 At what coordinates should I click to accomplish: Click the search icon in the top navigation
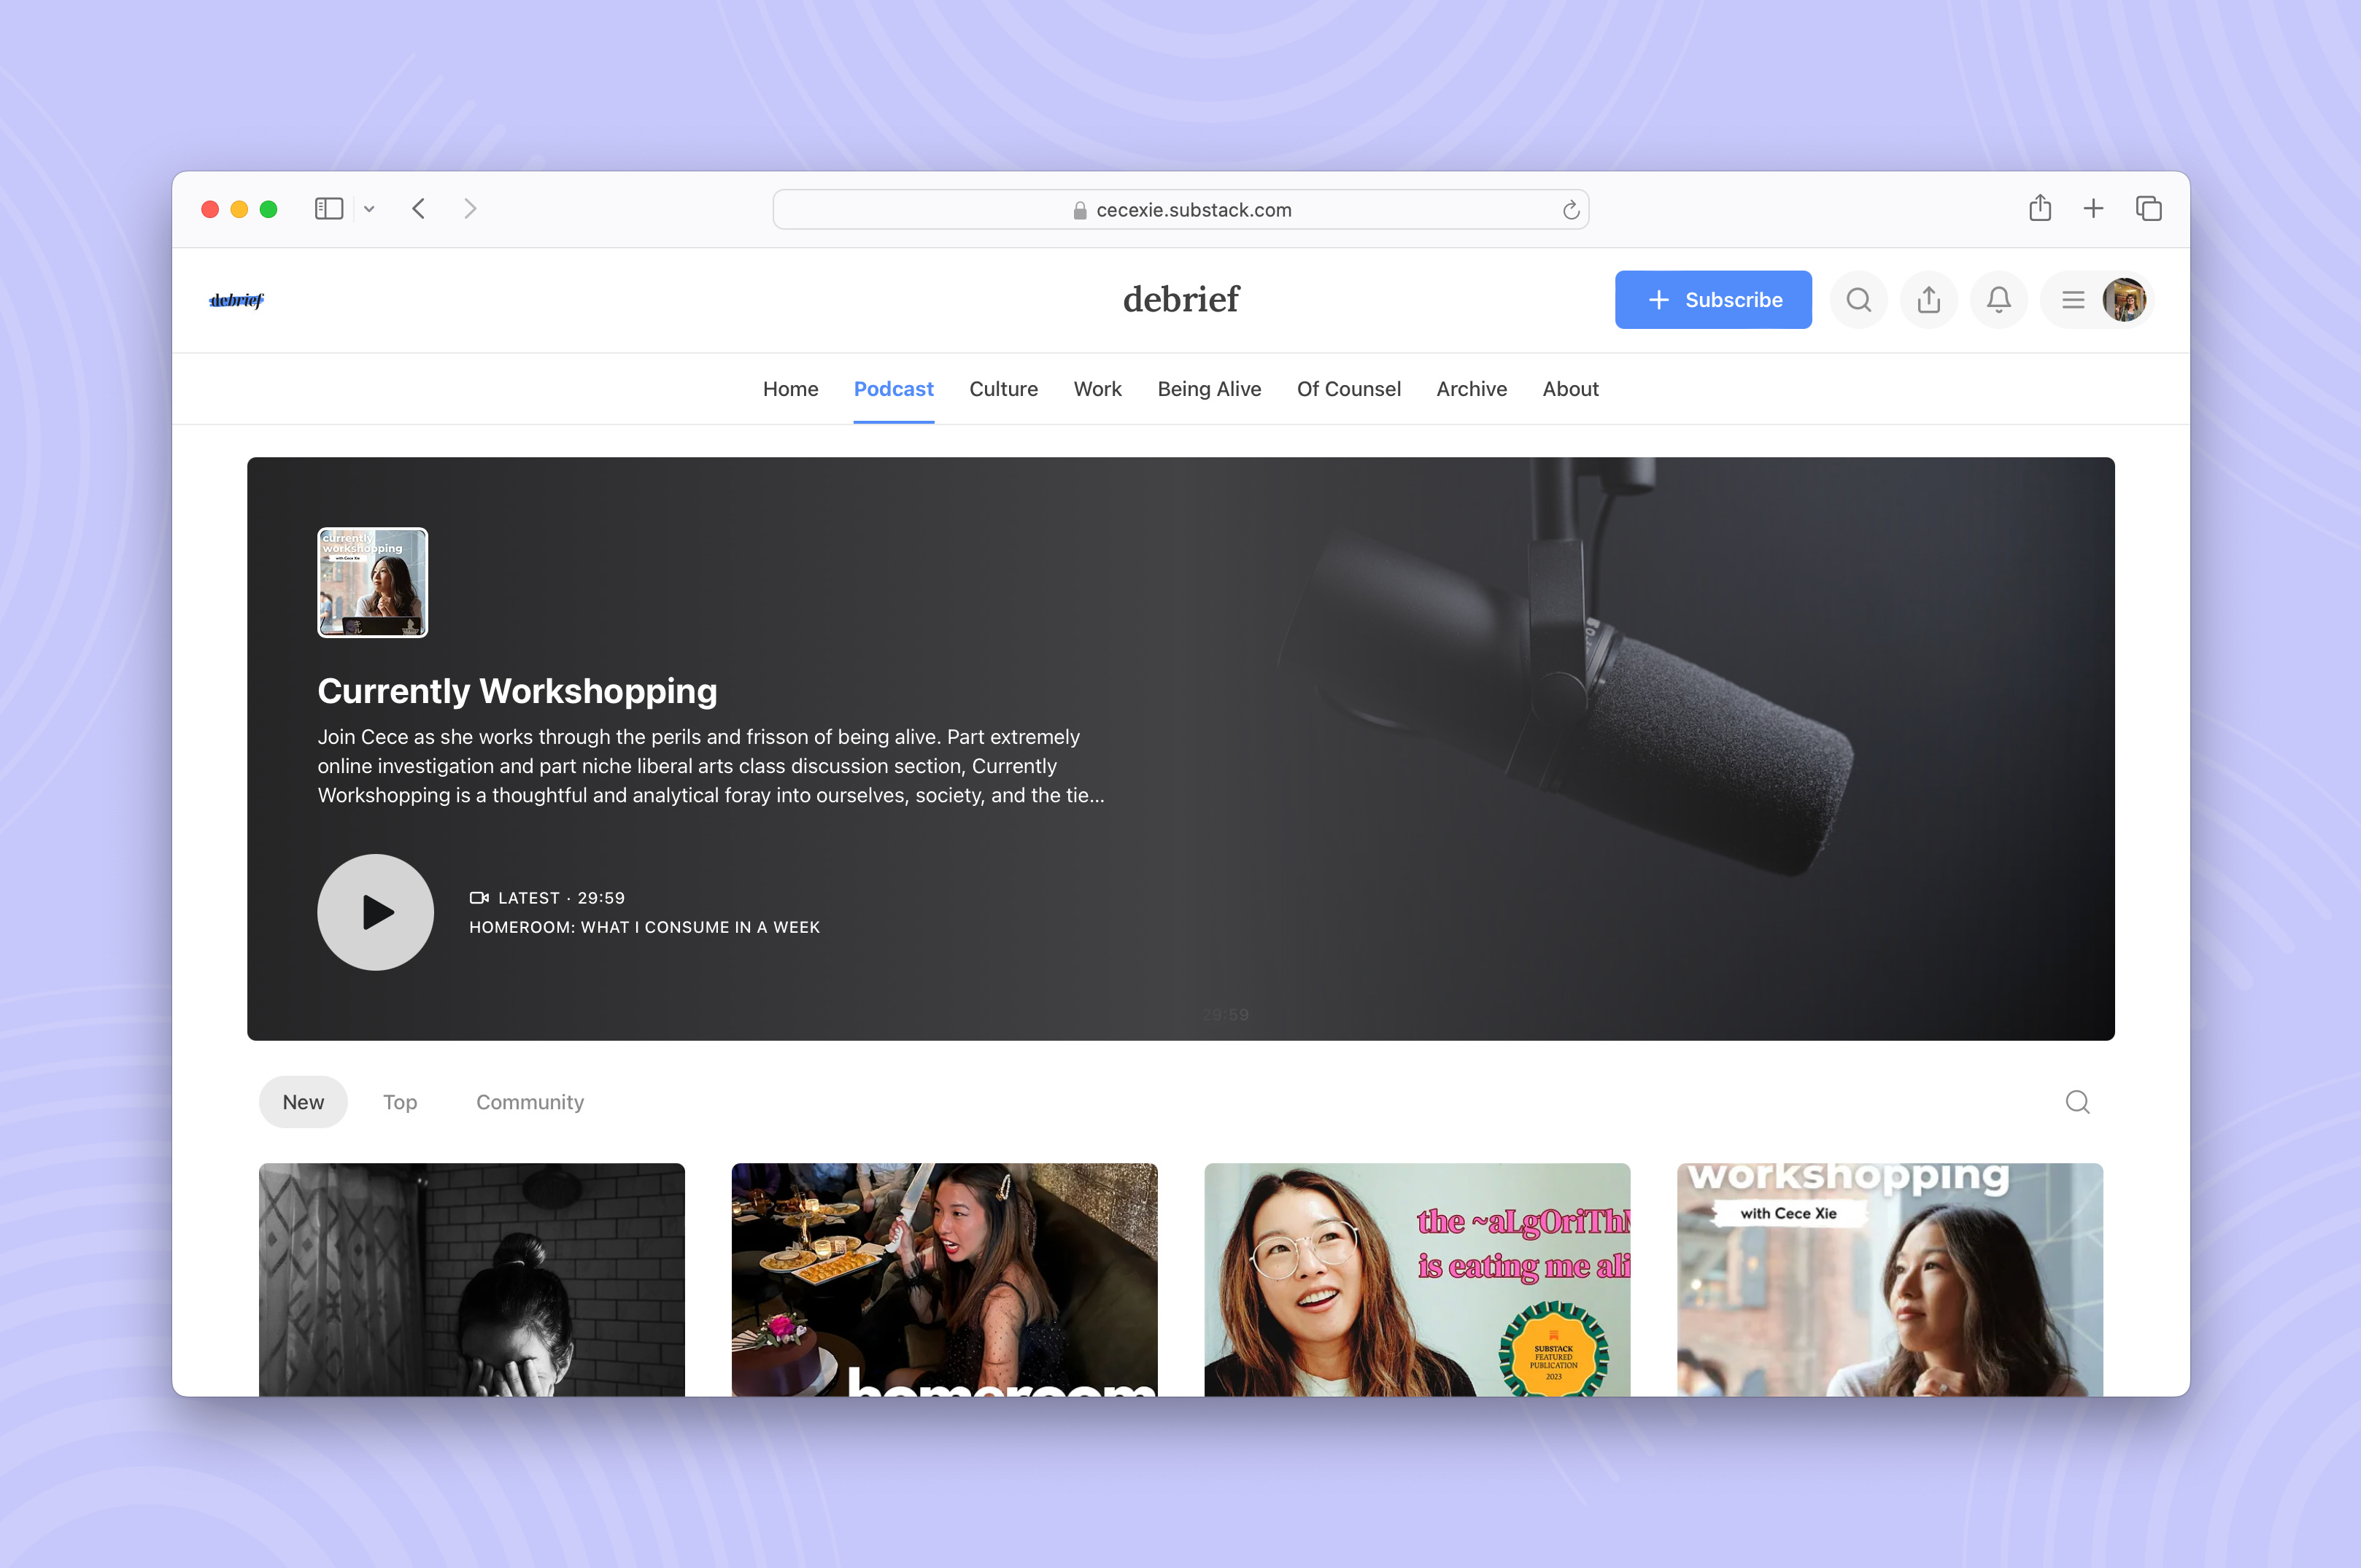pyautogui.click(x=1859, y=299)
